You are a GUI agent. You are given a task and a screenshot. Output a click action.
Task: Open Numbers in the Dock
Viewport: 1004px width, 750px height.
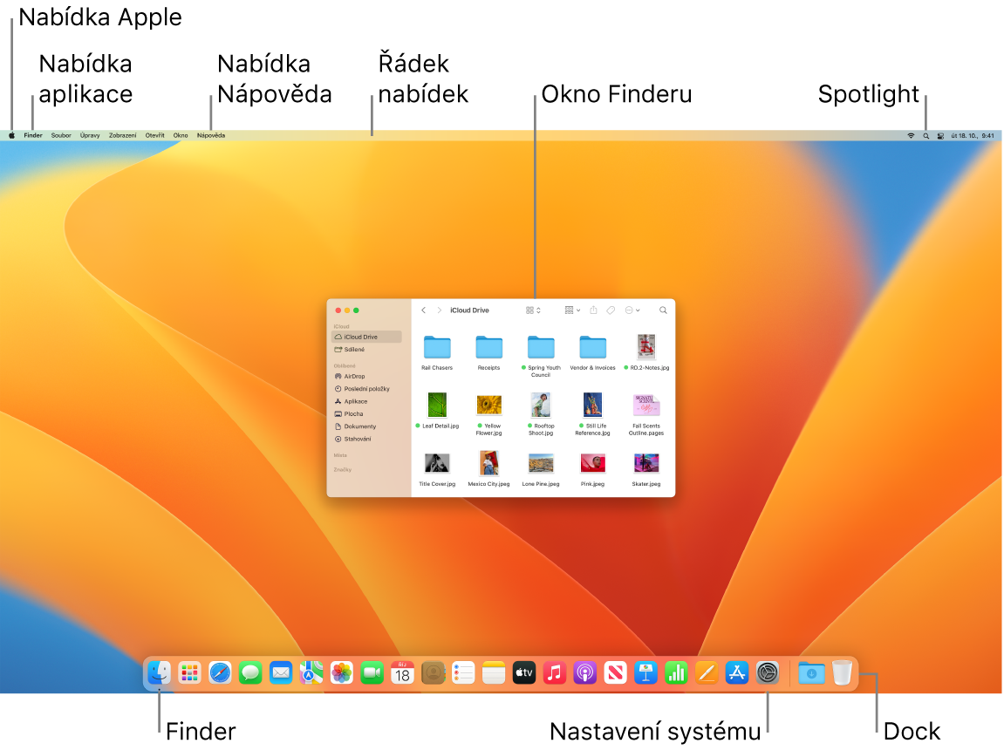676,672
